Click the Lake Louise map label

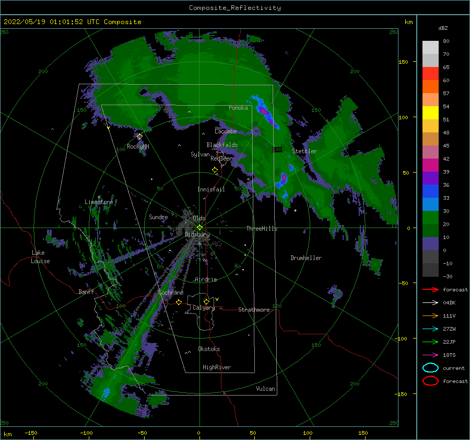pyautogui.click(x=40, y=257)
